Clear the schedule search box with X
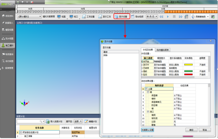 point(43,122)
